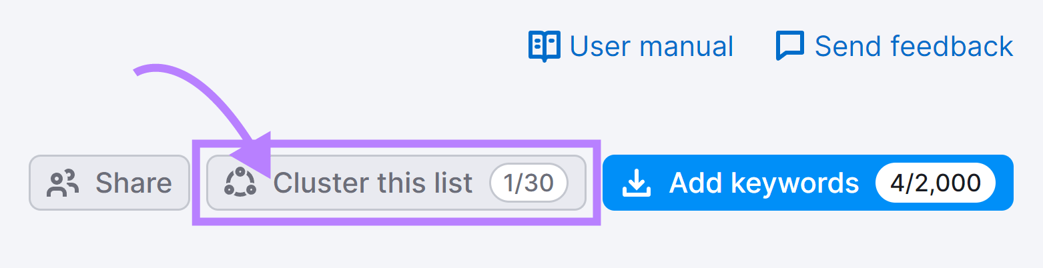This screenshot has height=268, width=1043.
Task: Click the cluster circles icon
Action: click(x=240, y=182)
